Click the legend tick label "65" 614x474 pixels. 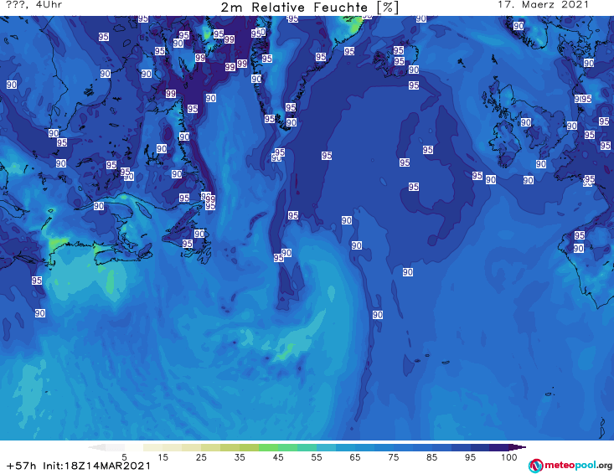pos(355,457)
